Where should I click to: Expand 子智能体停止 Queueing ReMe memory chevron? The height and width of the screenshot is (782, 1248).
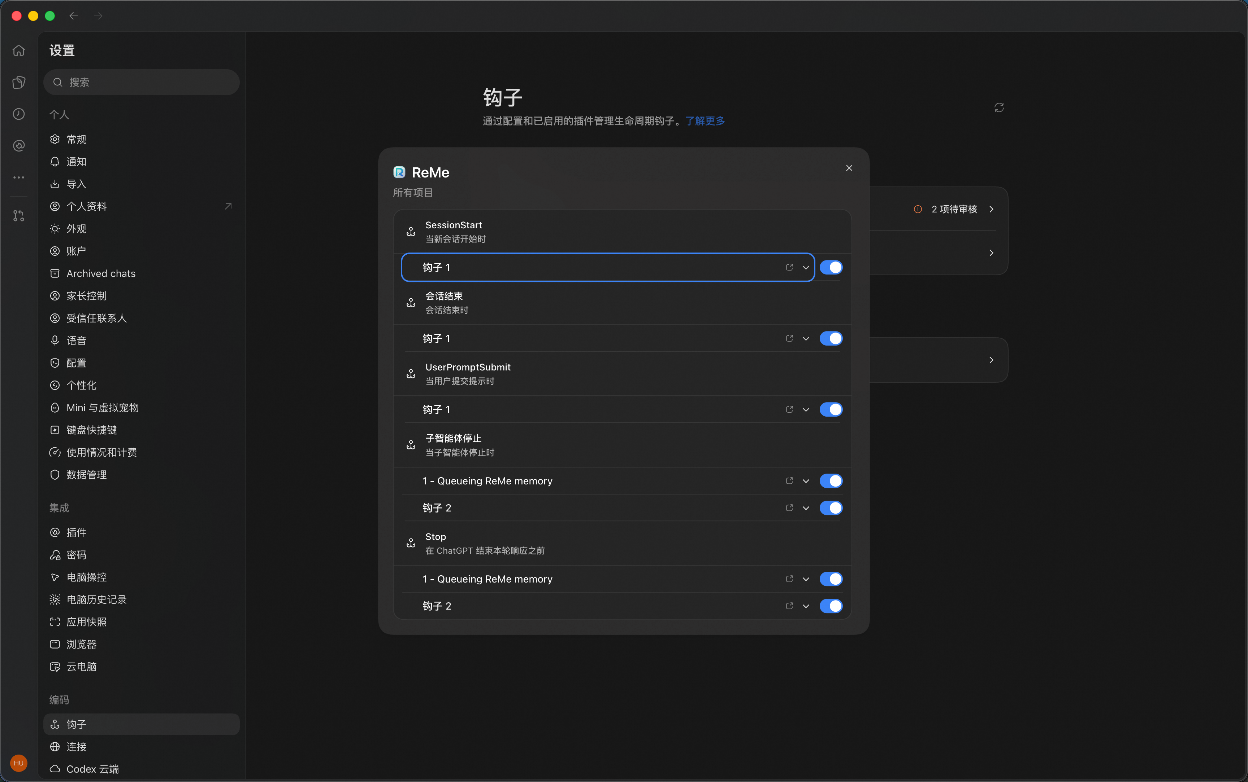pyautogui.click(x=806, y=481)
